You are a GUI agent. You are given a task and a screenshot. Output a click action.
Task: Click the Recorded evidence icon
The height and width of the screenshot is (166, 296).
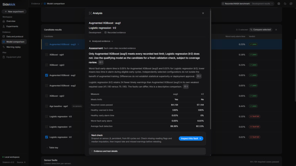tap(105, 33)
